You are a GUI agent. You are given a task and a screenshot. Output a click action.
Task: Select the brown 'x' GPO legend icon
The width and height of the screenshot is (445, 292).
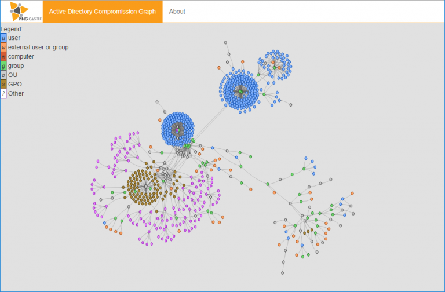pos(3,85)
